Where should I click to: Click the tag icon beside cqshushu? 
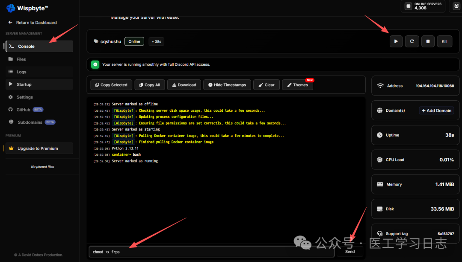click(x=96, y=41)
